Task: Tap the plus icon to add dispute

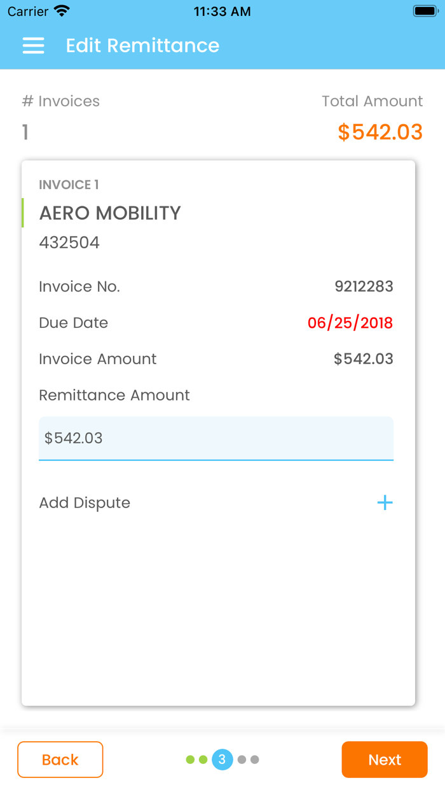Action: (x=385, y=503)
